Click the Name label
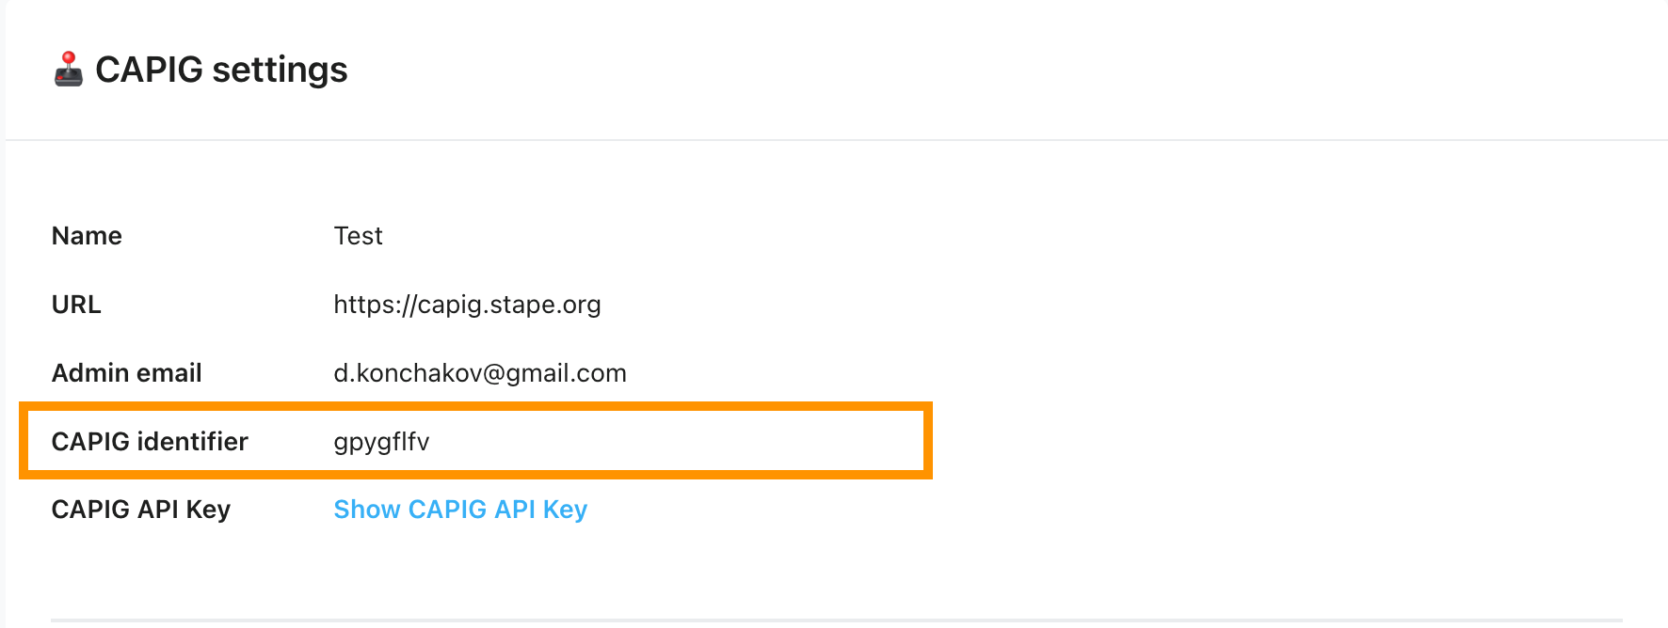Viewport: 1668px width, 628px height. coord(87,236)
